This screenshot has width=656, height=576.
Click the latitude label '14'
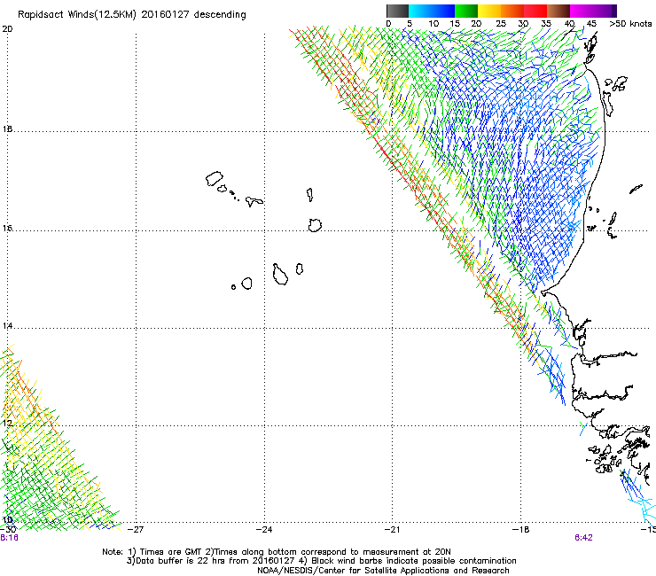(7, 325)
